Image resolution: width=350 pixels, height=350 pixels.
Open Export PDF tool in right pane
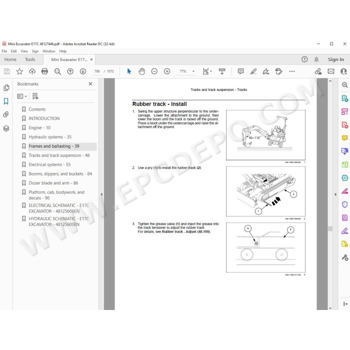[344, 98]
